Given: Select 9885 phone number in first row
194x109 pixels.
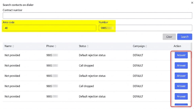Looking at the screenshot, I should pyautogui.click(x=52, y=55).
